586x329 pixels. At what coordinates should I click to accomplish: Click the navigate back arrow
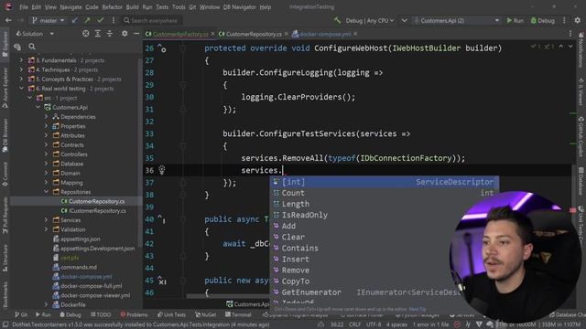8,20
